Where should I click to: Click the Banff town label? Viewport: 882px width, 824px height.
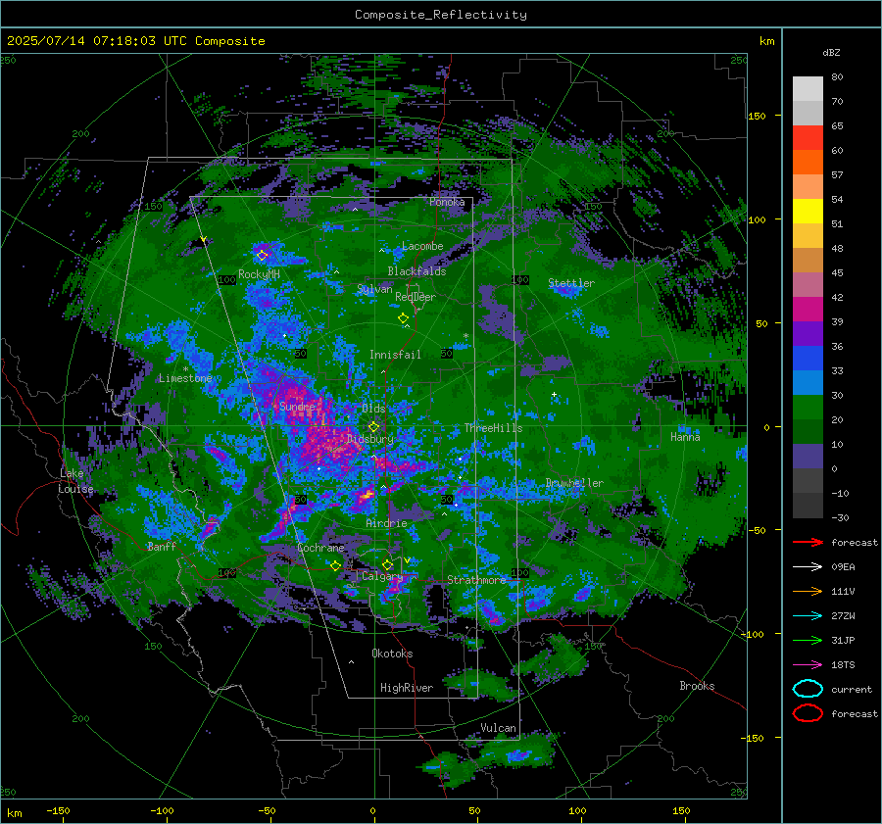[x=162, y=546]
